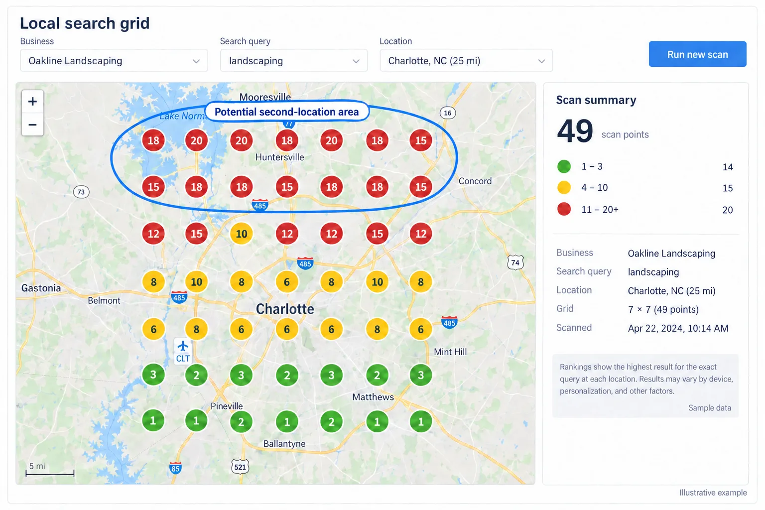Screen dimensions: 765x510
Task: Zoom in on the map
Action: 32,102
